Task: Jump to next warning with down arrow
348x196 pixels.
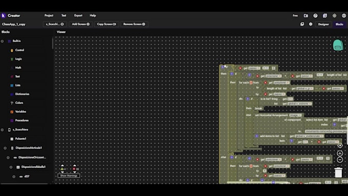Action: 62,172
